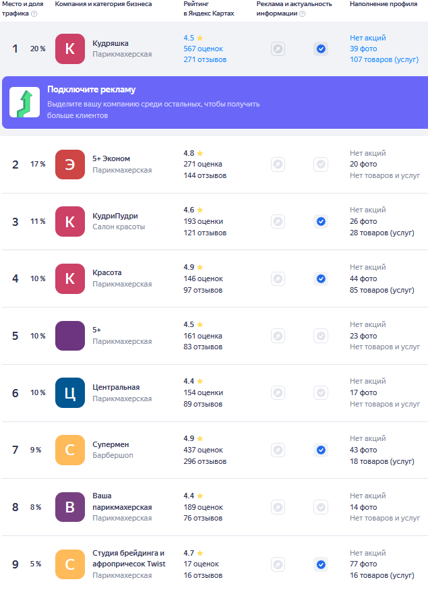The width and height of the screenshot is (428, 590).
Task: Click the Twist studio logo icon
Action: pos(70,564)
